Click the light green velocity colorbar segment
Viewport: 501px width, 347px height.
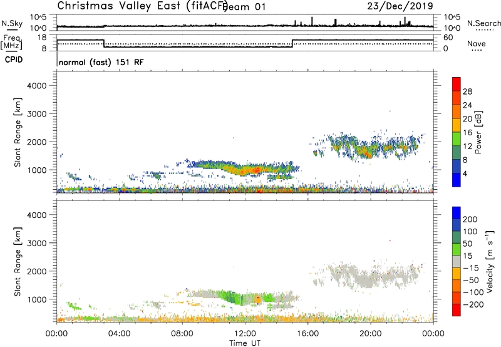[457, 249]
